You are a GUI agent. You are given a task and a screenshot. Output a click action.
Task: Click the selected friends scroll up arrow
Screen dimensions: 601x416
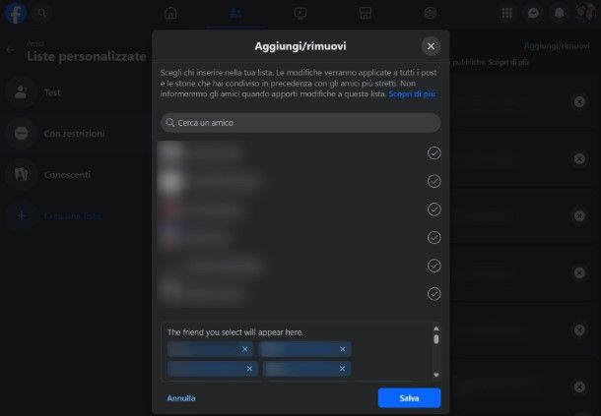[x=436, y=328]
